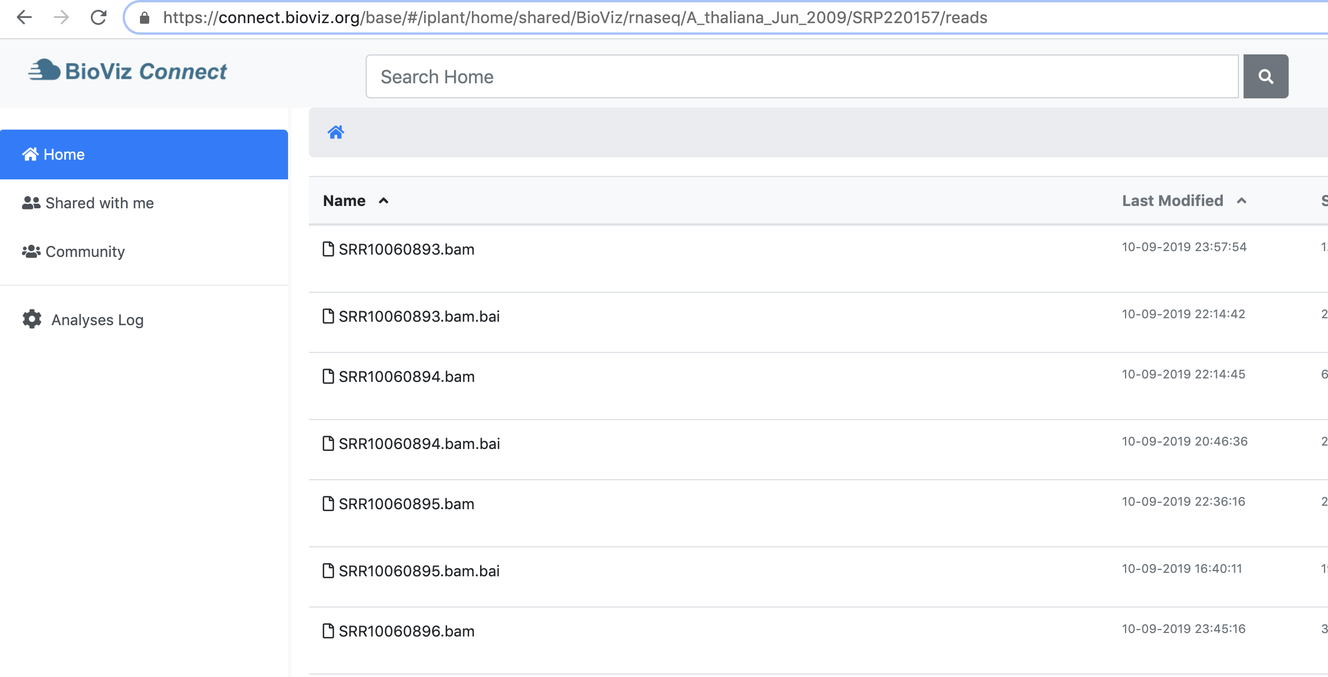1328x677 pixels.
Task: Click the browser reload icon
Action: tap(98, 17)
